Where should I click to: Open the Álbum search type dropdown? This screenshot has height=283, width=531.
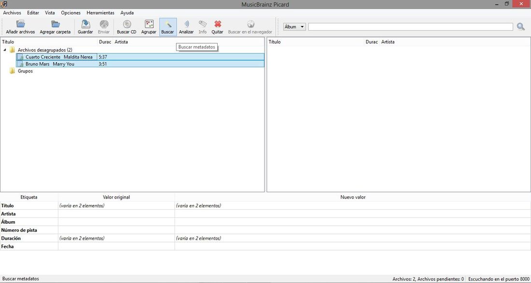294,27
